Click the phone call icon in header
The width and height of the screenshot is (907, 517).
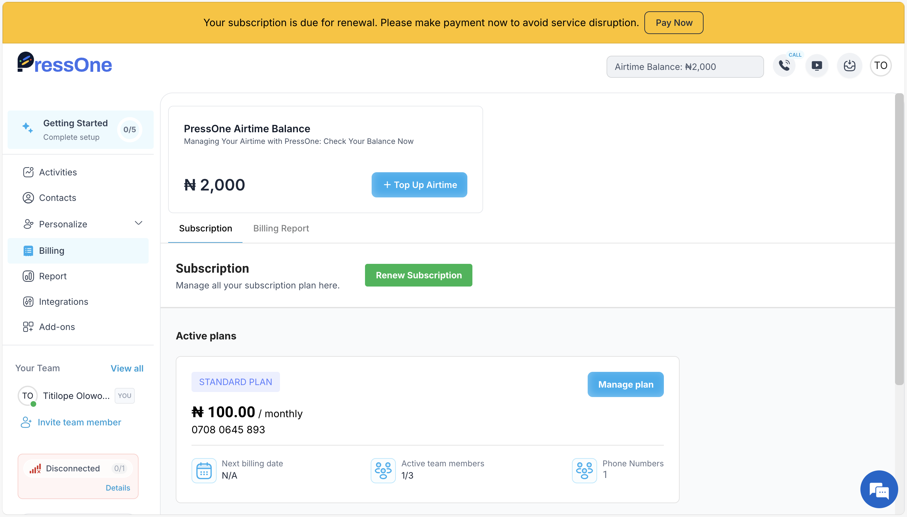point(784,65)
